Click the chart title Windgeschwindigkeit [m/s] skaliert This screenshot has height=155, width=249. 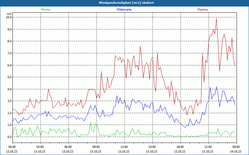pyautogui.click(x=126, y=3)
